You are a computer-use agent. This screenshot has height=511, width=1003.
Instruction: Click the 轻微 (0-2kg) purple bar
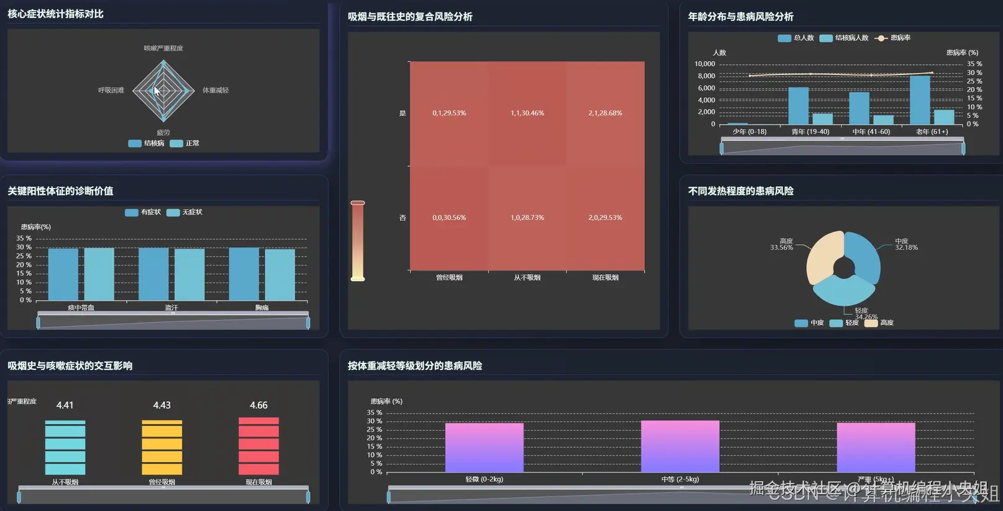(484, 448)
